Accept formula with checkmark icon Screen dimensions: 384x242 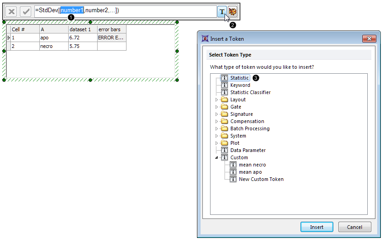tap(25, 12)
